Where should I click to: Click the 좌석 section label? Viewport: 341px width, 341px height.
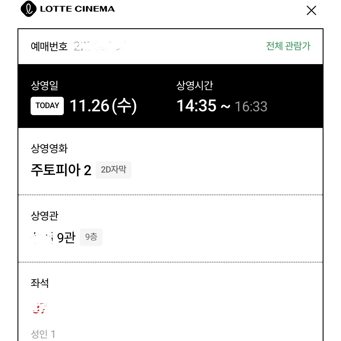point(40,283)
